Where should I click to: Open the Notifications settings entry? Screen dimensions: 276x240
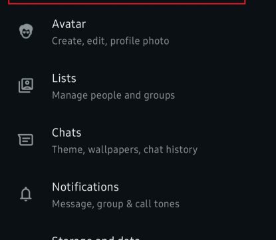click(x=138, y=195)
